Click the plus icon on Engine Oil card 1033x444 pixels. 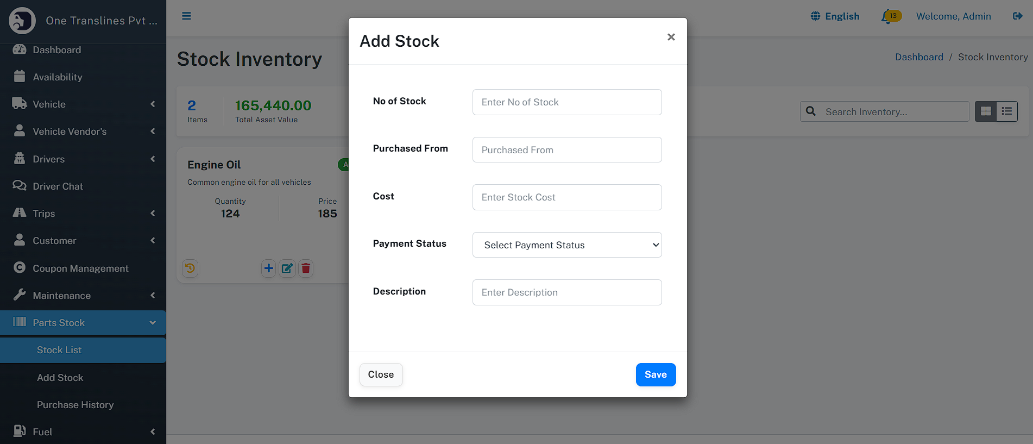pos(269,268)
